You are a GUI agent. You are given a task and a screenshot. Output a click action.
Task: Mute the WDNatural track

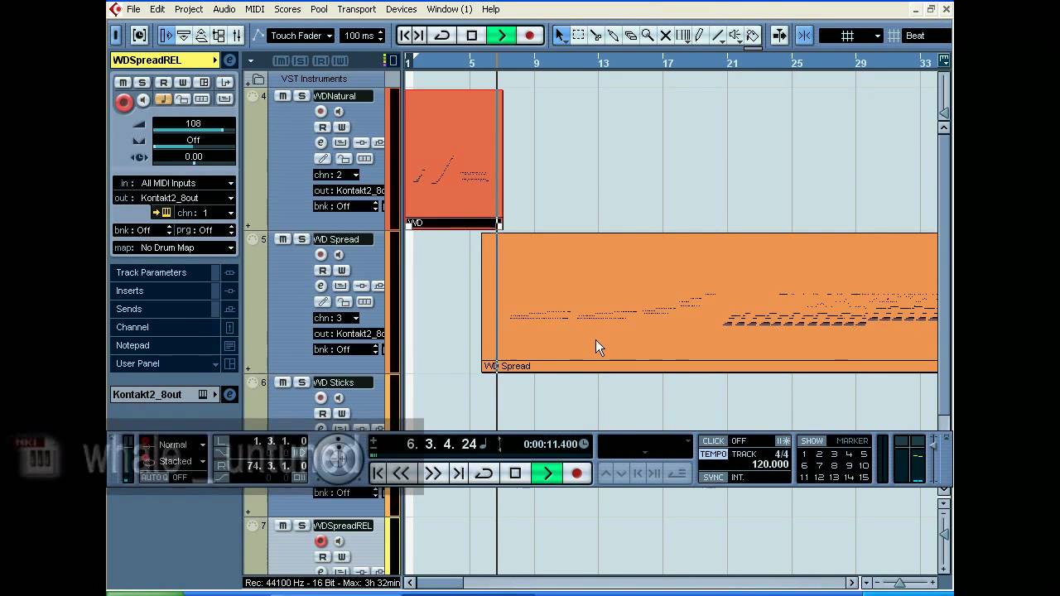click(x=282, y=96)
